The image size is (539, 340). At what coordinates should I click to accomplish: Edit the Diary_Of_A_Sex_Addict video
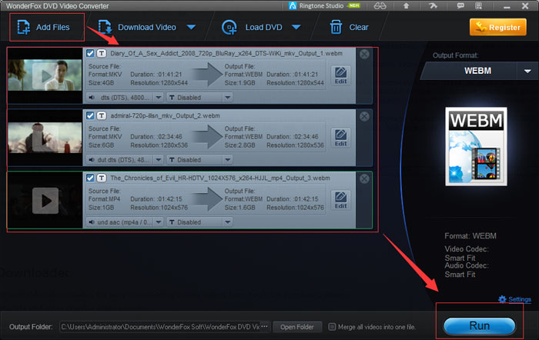[340, 75]
